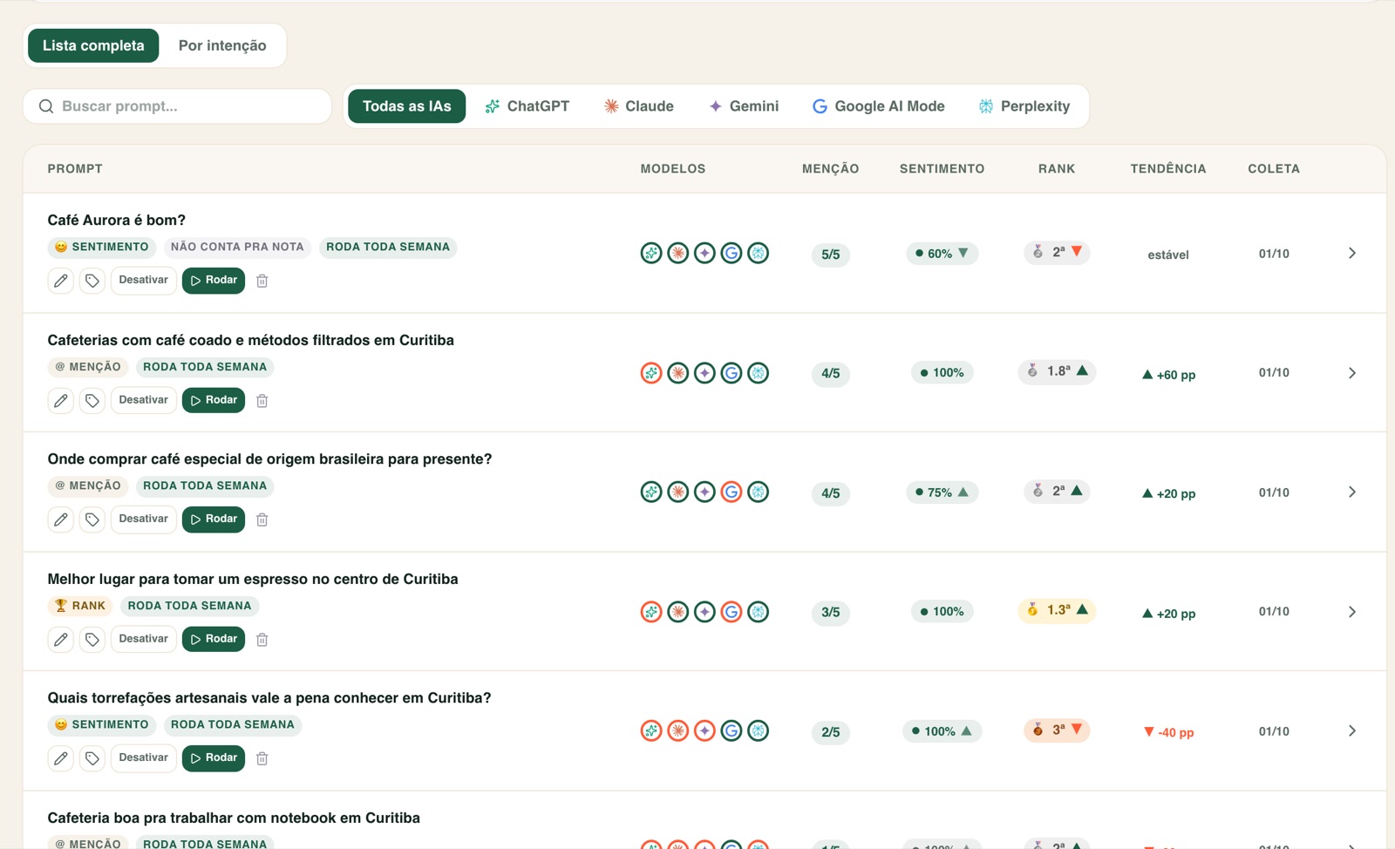
Task: Expand 'Onde comprar café especial' row chevron
Action: (x=1352, y=492)
